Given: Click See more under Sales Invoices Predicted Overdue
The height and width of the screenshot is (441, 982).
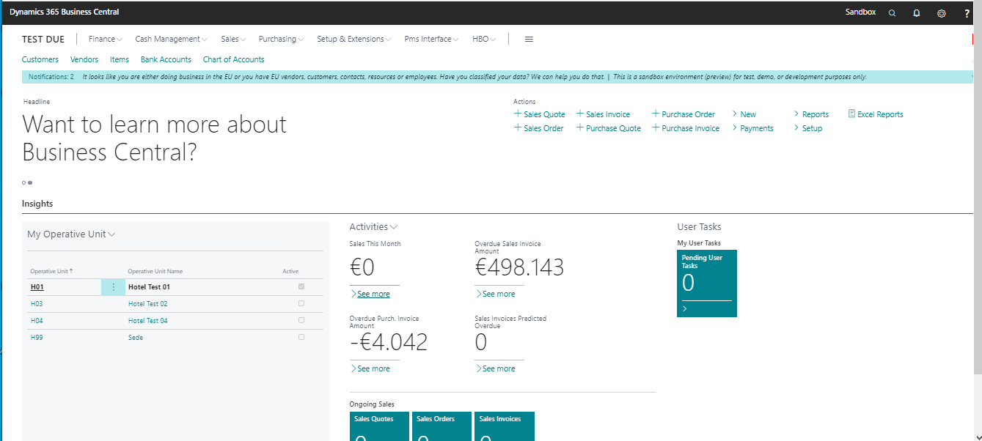Looking at the screenshot, I should click(x=495, y=368).
